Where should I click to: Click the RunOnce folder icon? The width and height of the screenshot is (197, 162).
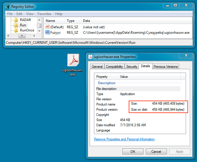coord(16,30)
